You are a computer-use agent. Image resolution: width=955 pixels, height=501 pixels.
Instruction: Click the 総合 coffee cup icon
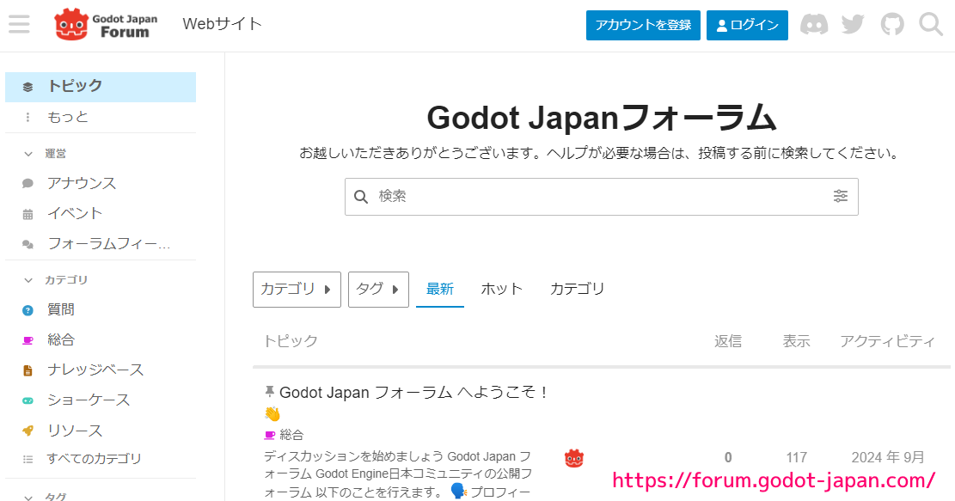[28, 340]
